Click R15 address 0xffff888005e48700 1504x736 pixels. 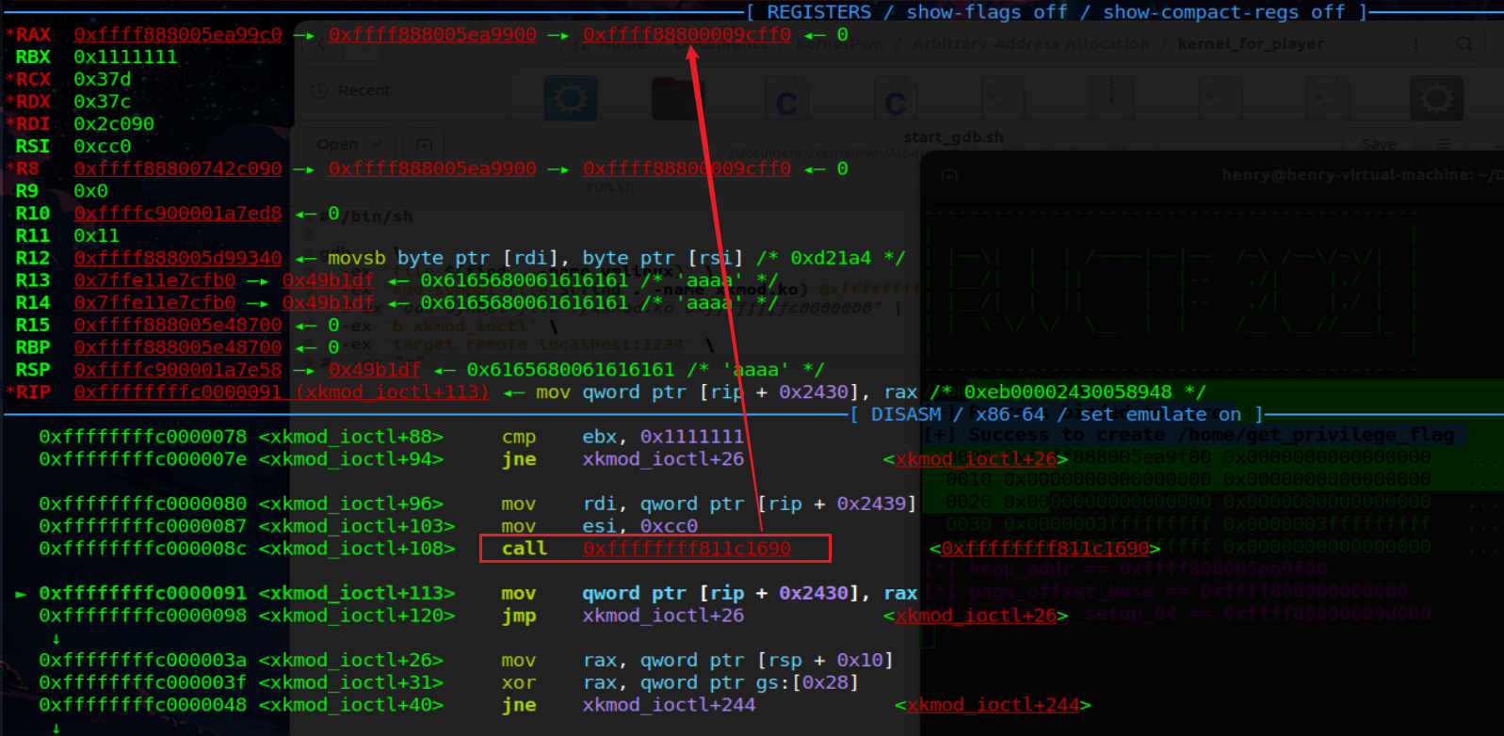(x=178, y=325)
